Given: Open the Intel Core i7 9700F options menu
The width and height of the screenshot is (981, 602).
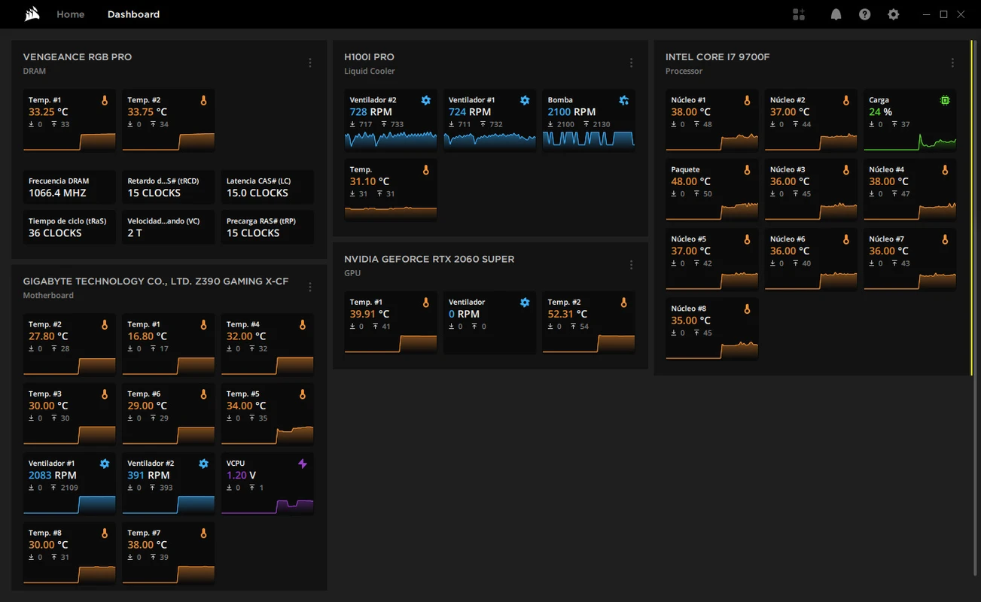Looking at the screenshot, I should (952, 62).
